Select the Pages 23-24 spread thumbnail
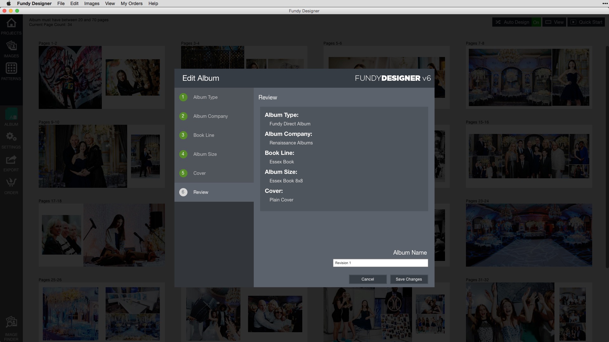This screenshot has width=609, height=342. (x=529, y=235)
